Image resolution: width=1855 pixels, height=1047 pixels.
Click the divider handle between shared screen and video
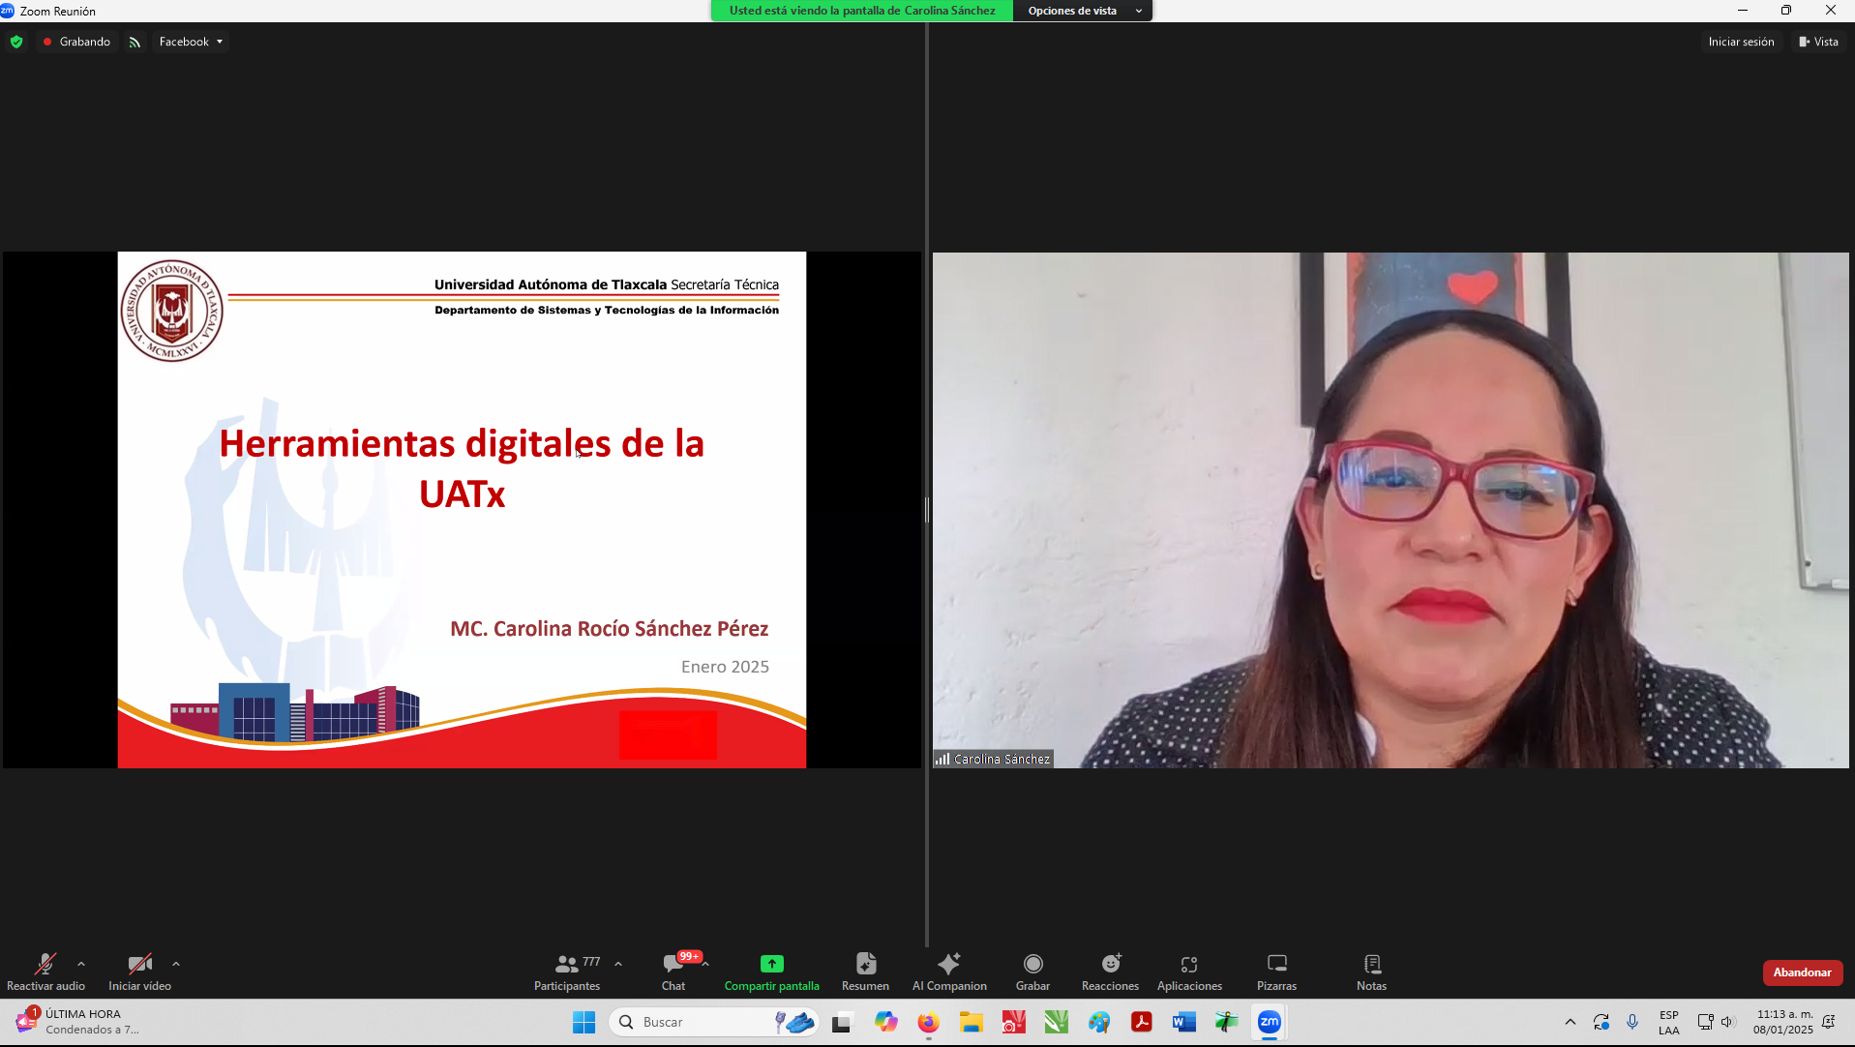pos(927,510)
